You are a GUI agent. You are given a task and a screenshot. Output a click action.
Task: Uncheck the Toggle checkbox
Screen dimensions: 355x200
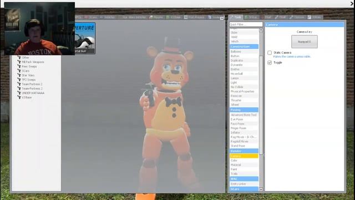(270, 63)
